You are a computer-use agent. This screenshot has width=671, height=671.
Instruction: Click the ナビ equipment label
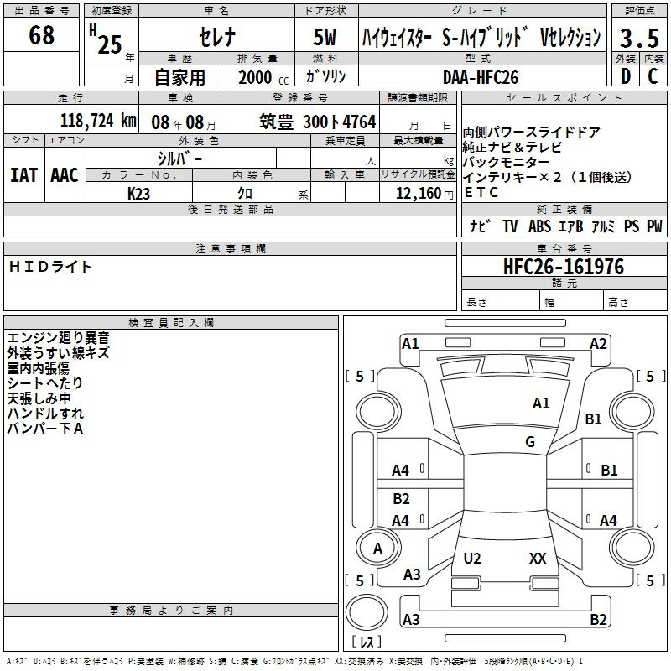coord(480,226)
